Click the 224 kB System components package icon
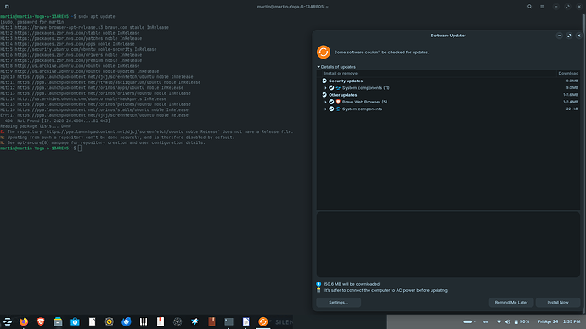The image size is (586, 329). pyautogui.click(x=338, y=109)
